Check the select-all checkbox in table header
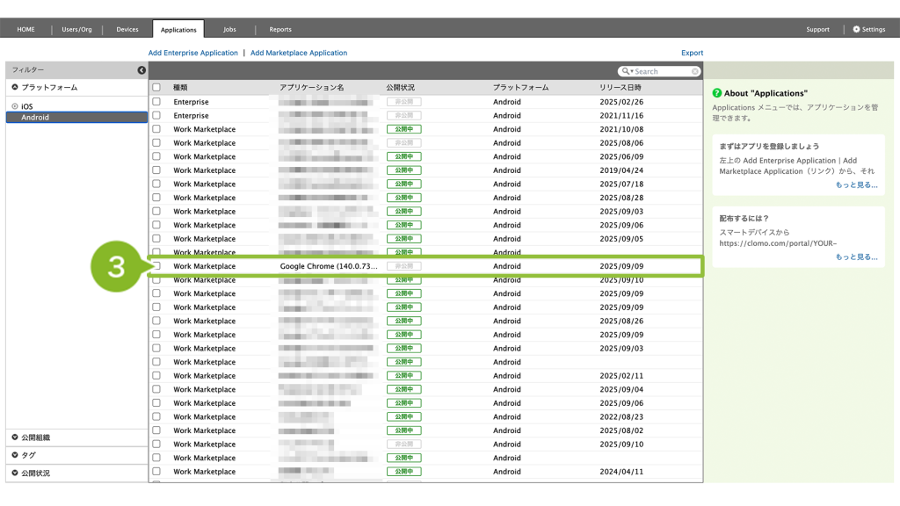Viewport: 900px width, 506px height. click(156, 88)
